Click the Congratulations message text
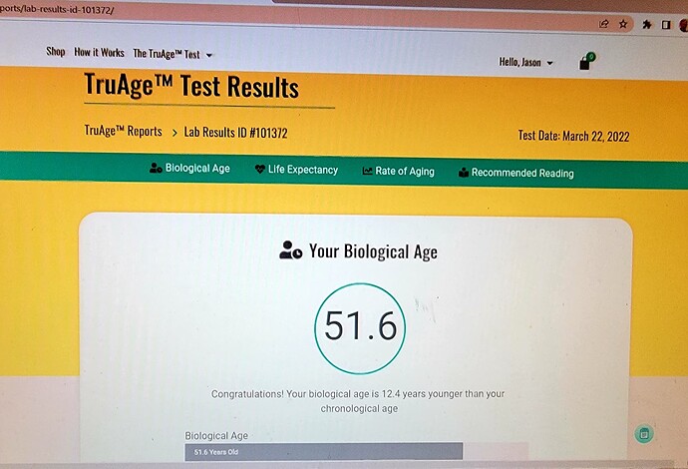Viewport: 688px width, 469px height. (x=358, y=401)
